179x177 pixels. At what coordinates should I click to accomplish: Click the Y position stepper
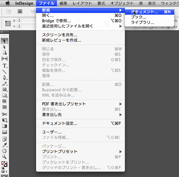19,27
